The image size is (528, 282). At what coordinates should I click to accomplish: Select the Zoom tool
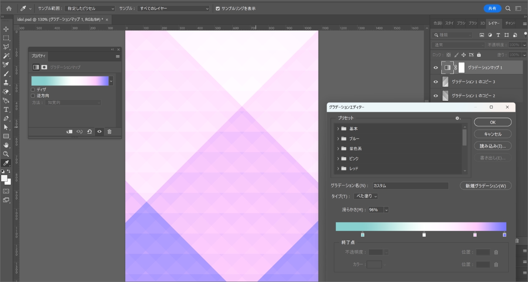pos(6,154)
